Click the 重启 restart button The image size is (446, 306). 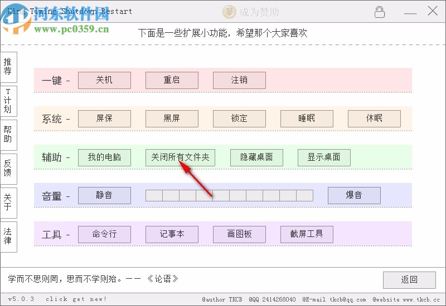(x=172, y=80)
